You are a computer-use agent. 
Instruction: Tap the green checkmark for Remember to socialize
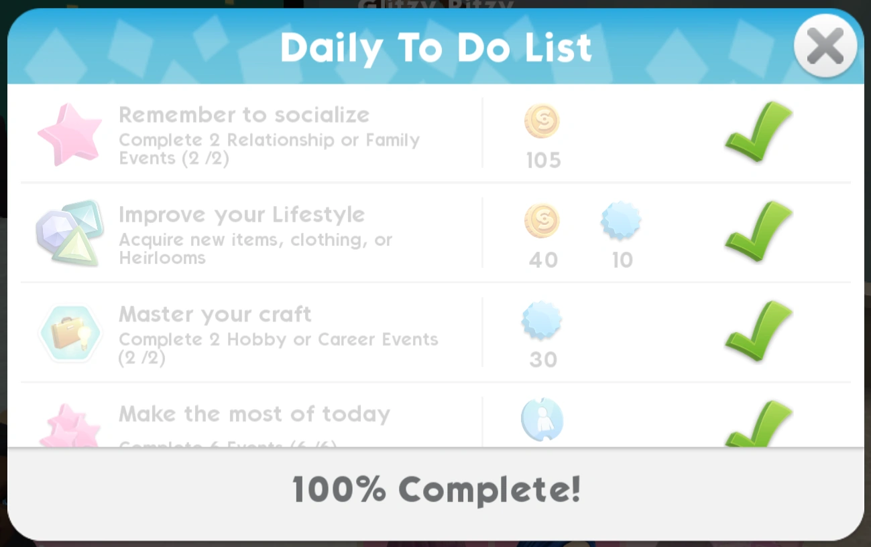coord(758,131)
